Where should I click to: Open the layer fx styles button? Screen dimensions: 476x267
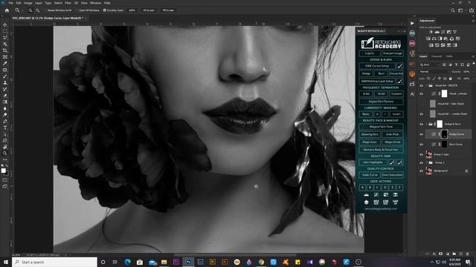click(x=434, y=254)
